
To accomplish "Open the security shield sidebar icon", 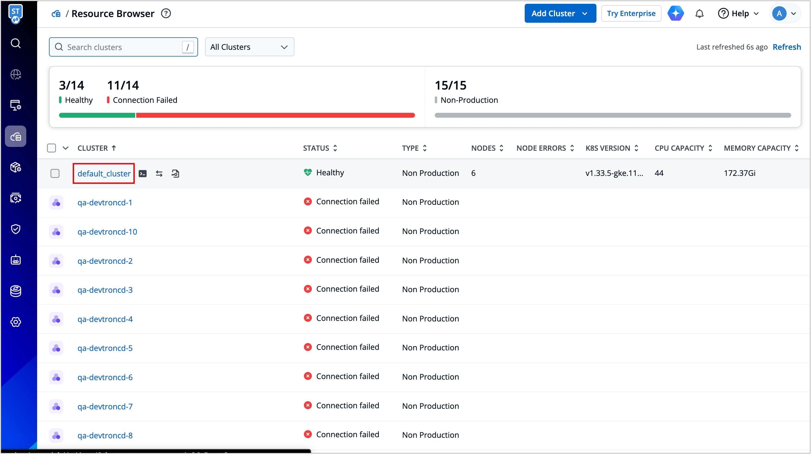I will coord(15,229).
